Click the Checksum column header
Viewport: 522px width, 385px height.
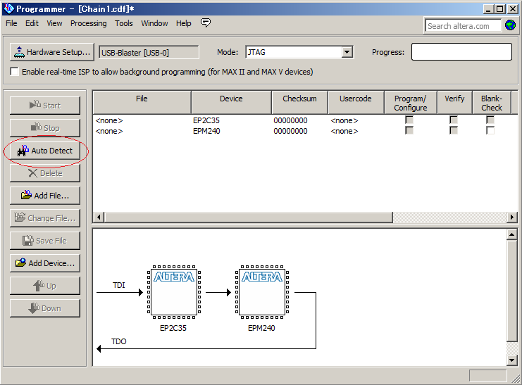tap(299, 103)
